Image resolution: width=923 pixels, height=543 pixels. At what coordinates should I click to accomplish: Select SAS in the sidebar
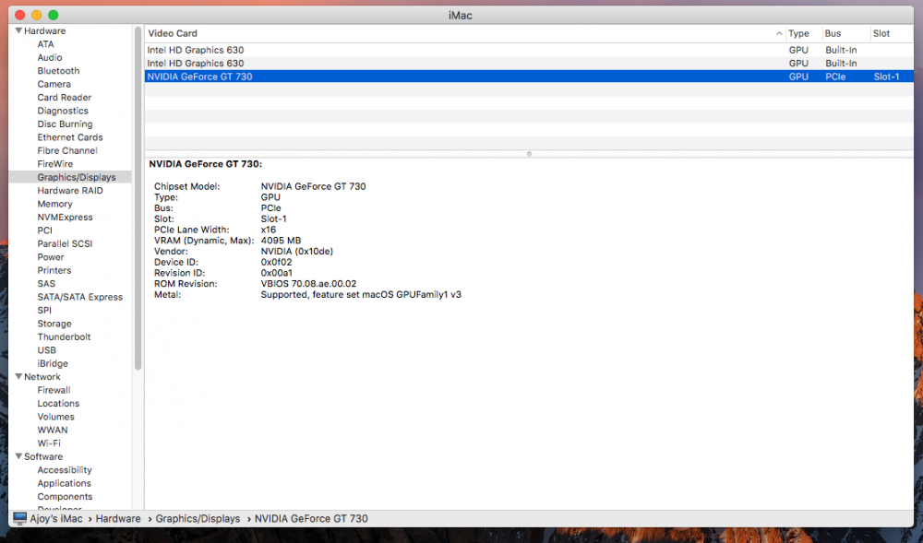46,284
